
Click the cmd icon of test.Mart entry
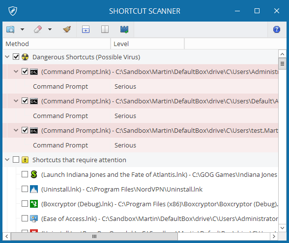coord(34,131)
